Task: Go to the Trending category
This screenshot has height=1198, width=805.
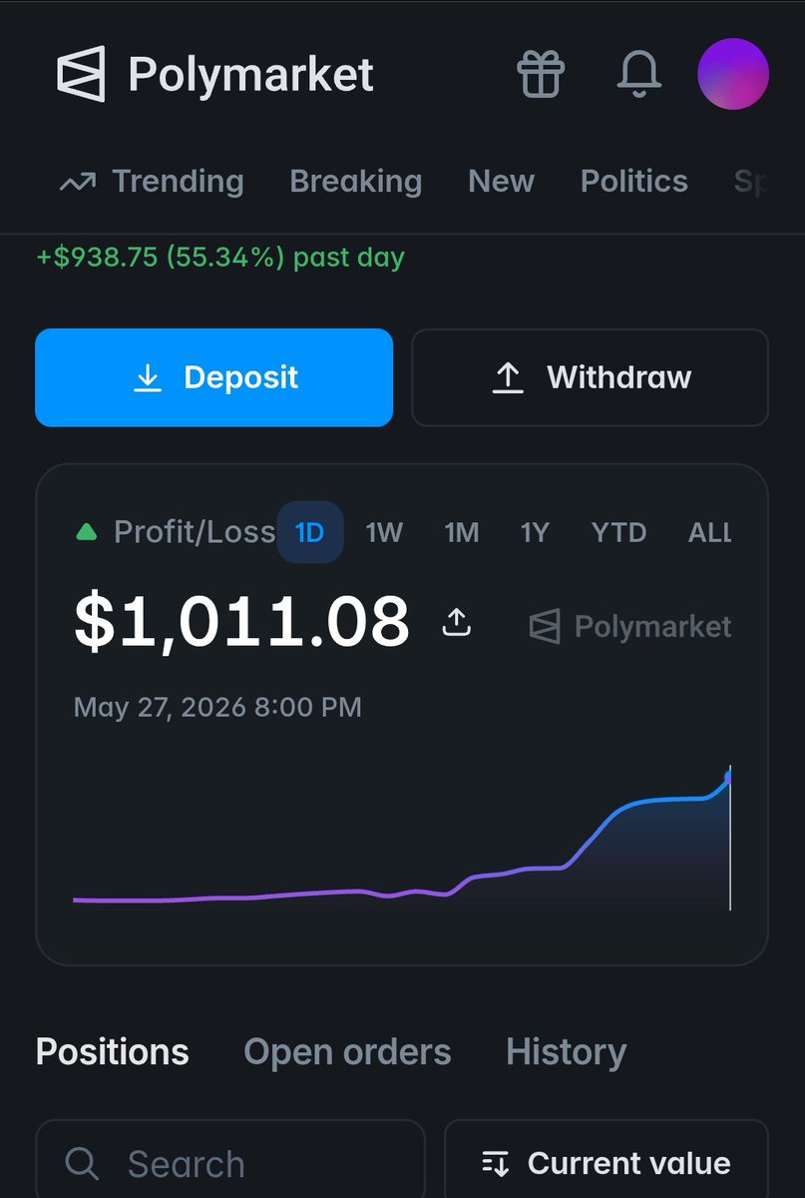Action: pyautogui.click(x=152, y=182)
